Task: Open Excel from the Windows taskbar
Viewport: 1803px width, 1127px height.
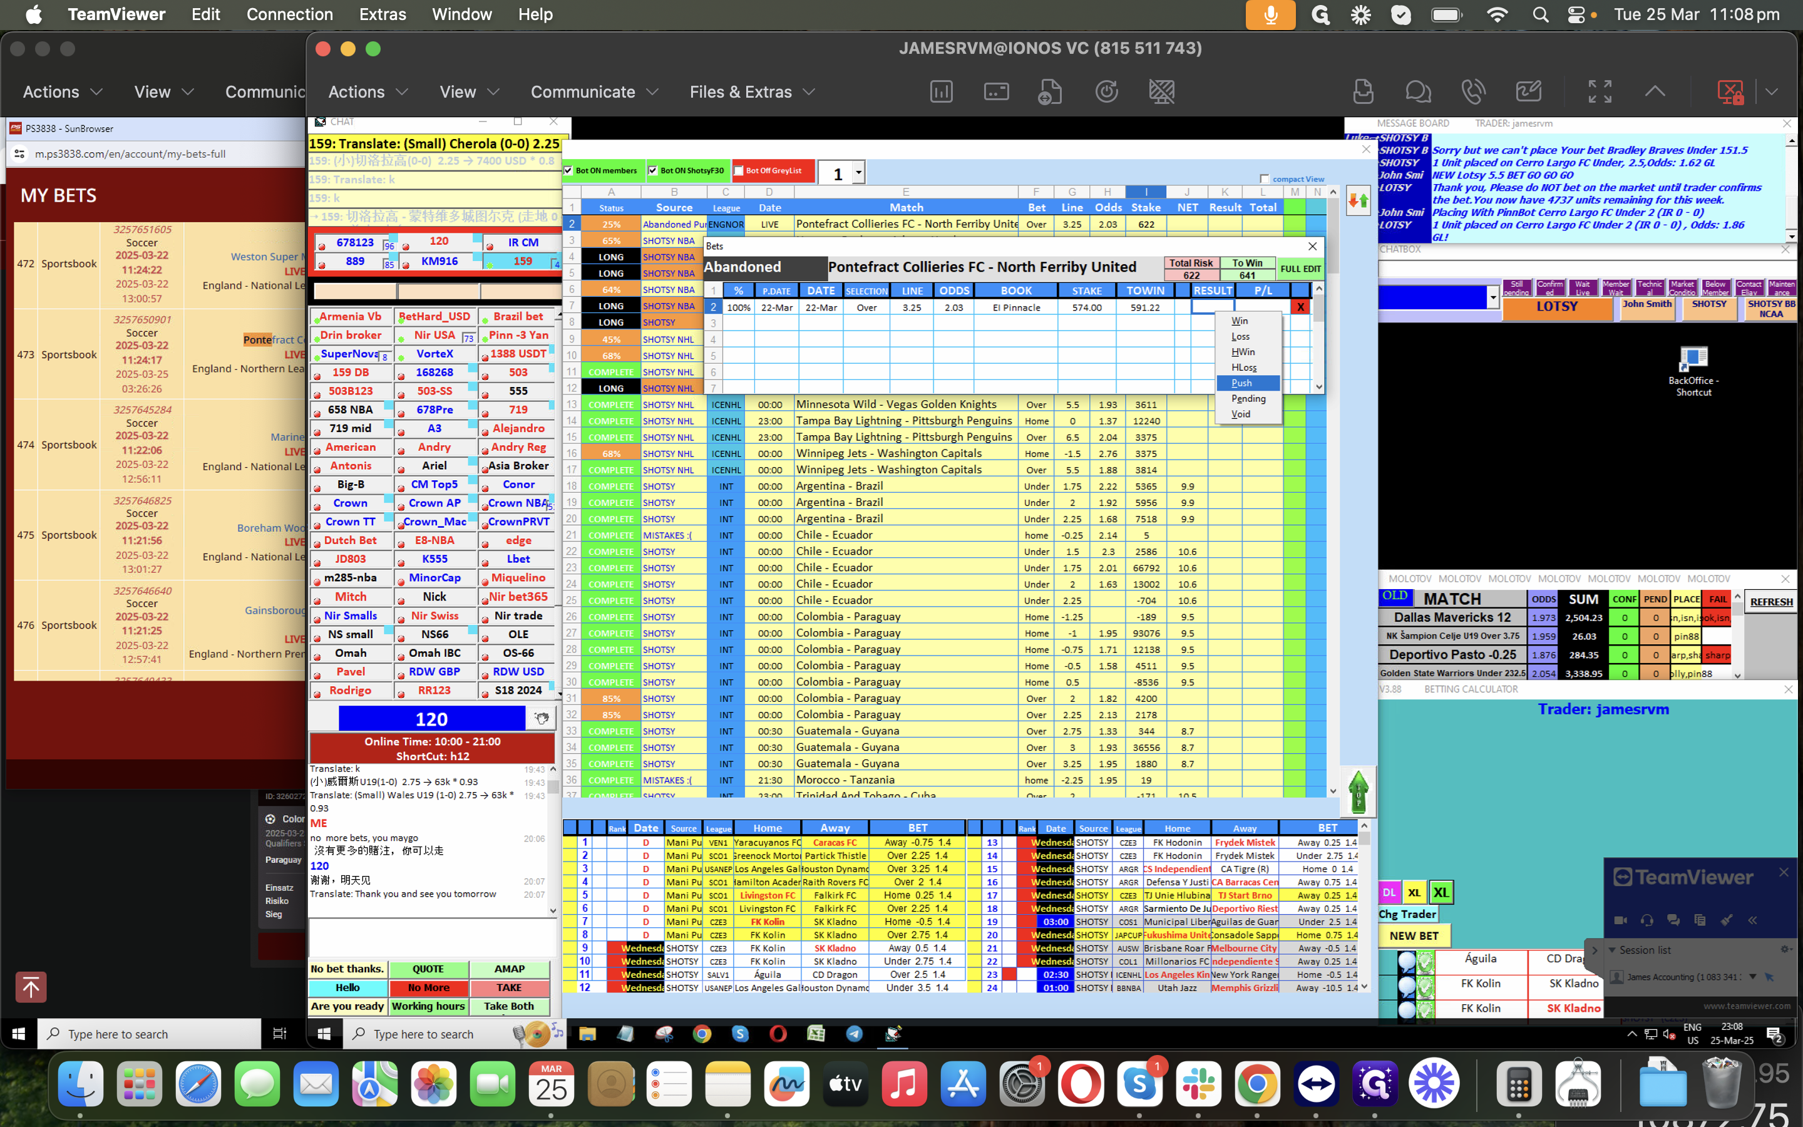Action: tap(816, 1034)
